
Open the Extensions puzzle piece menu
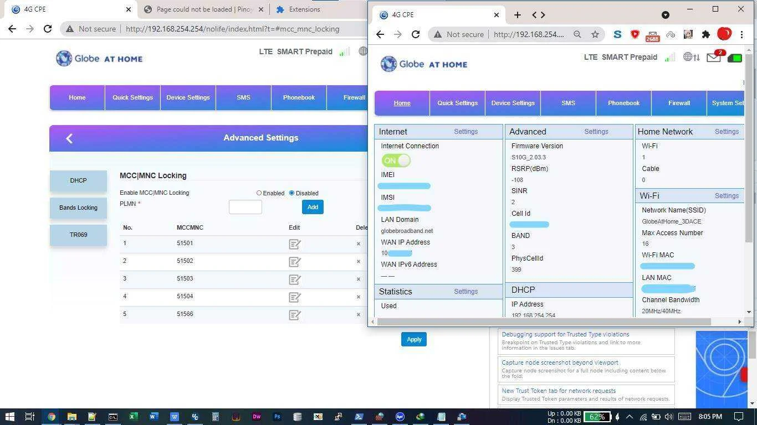[706, 34]
